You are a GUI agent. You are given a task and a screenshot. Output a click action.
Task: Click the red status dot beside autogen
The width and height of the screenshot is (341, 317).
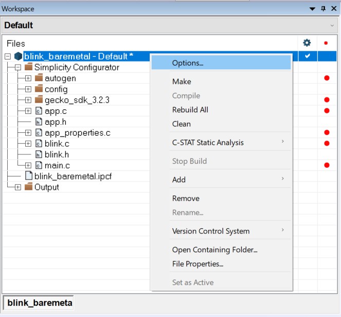point(327,78)
